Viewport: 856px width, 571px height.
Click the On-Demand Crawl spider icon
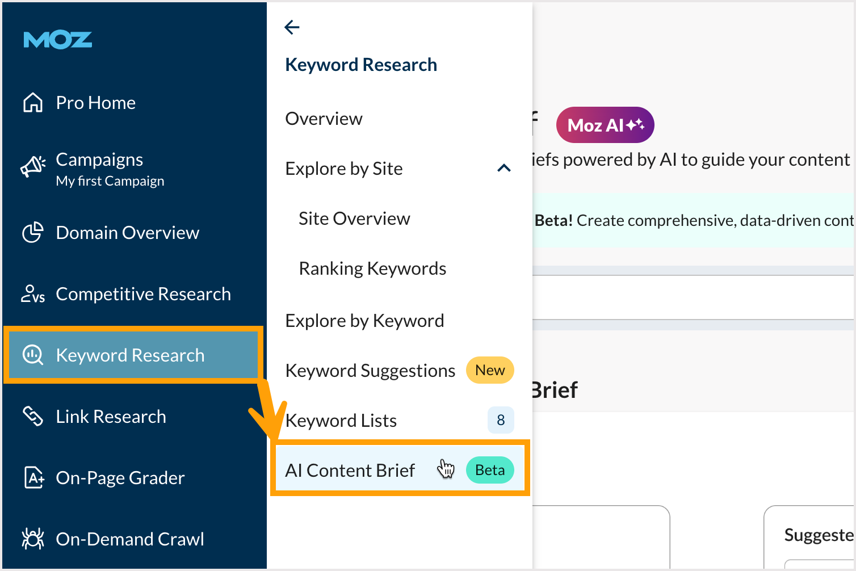[33, 538]
